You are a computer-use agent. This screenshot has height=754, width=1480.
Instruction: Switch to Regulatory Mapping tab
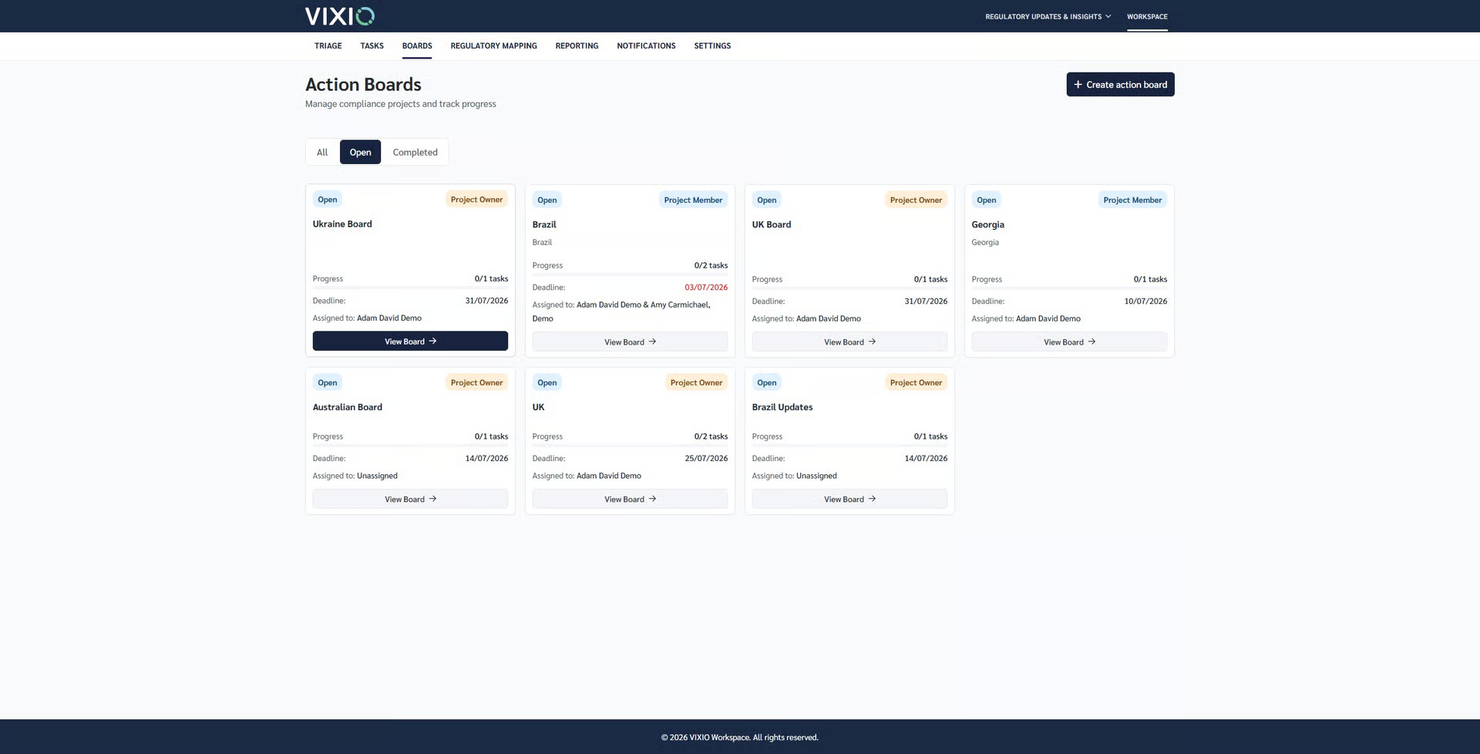pyautogui.click(x=493, y=45)
